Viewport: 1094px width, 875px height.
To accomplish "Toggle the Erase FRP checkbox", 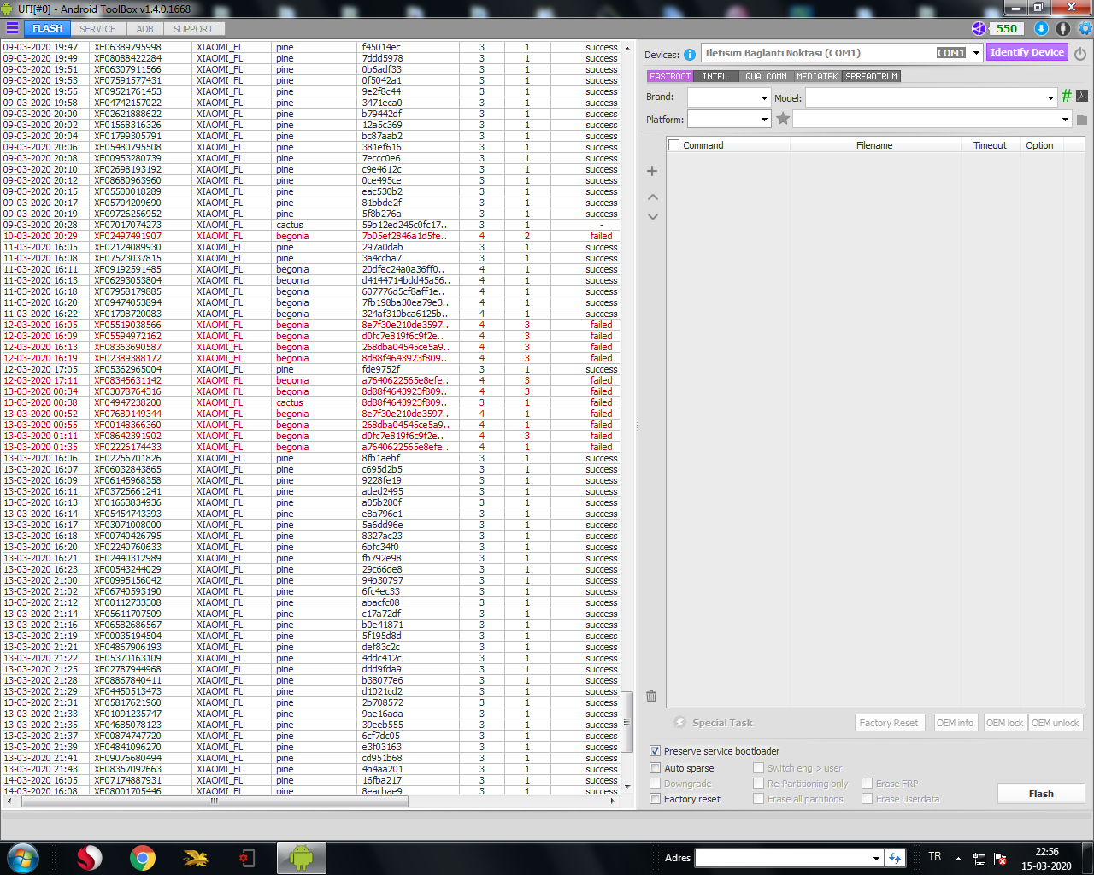I will click(x=867, y=784).
